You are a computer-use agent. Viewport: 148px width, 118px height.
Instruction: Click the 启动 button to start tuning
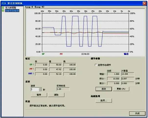tap(104, 89)
